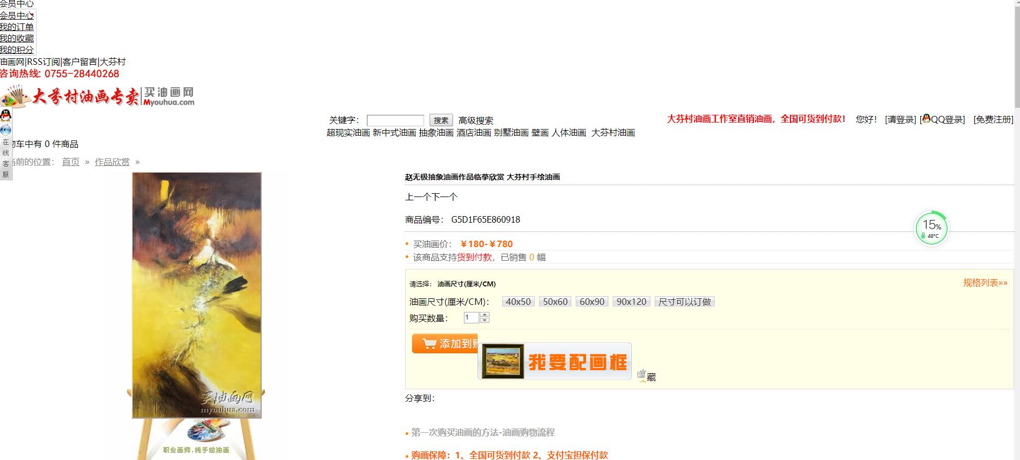Go to the 超现实油画 category
The image size is (1020, 460).
[x=348, y=133]
